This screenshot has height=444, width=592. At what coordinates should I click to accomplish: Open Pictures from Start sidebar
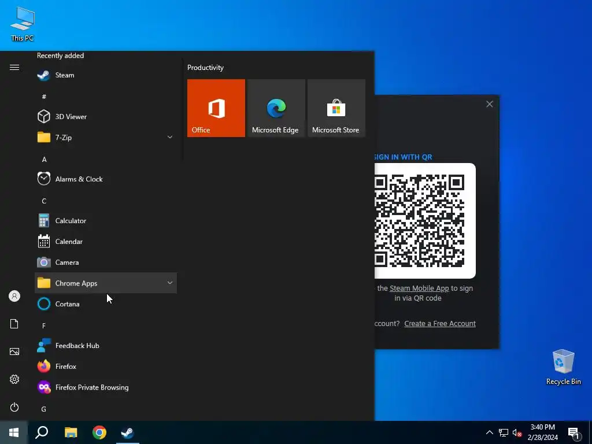tap(14, 351)
